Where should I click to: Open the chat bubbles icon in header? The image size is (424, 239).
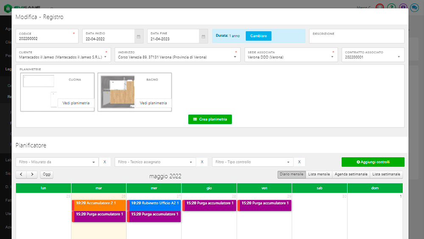click(414, 7)
